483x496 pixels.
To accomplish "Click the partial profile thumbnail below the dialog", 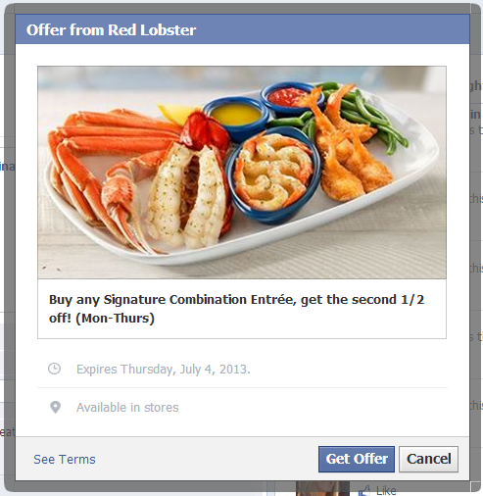I will tap(322, 488).
